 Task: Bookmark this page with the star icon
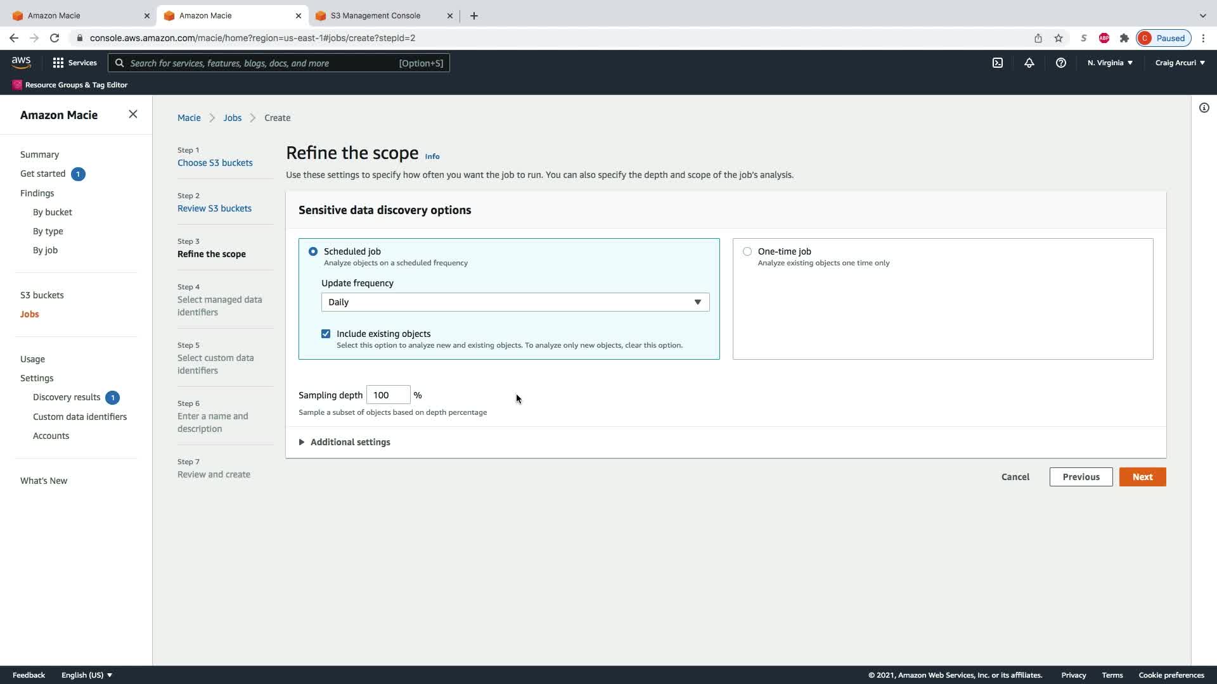pos(1059,38)
